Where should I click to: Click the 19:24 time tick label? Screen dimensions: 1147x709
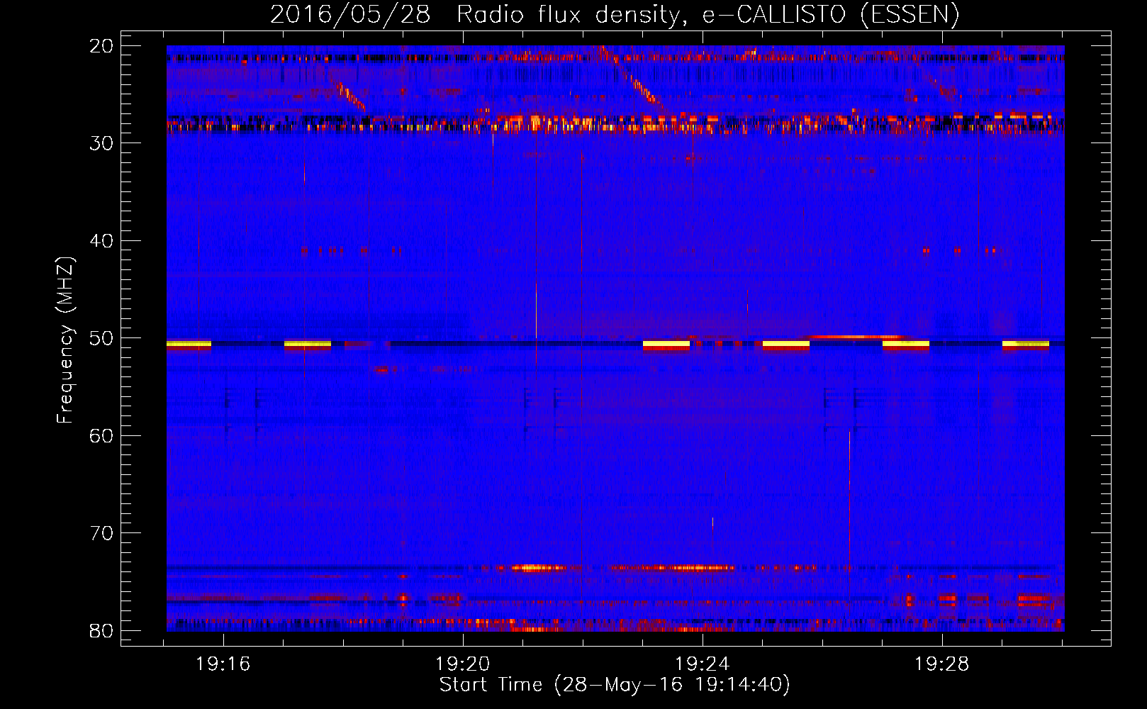pyautogui.click(x=703, y=664)
